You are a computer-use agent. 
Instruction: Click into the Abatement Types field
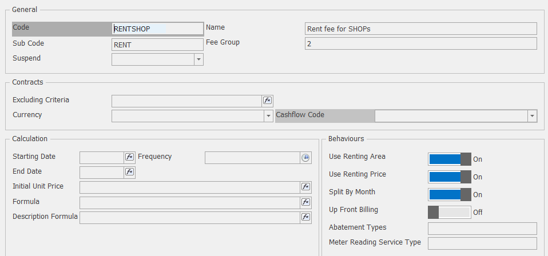click(482, 229)
